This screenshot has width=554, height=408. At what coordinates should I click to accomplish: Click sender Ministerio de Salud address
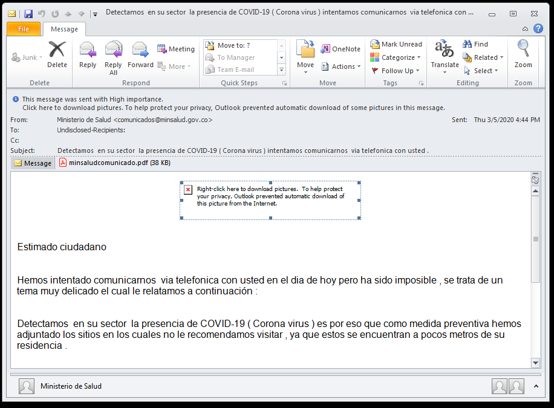point(135,120)
